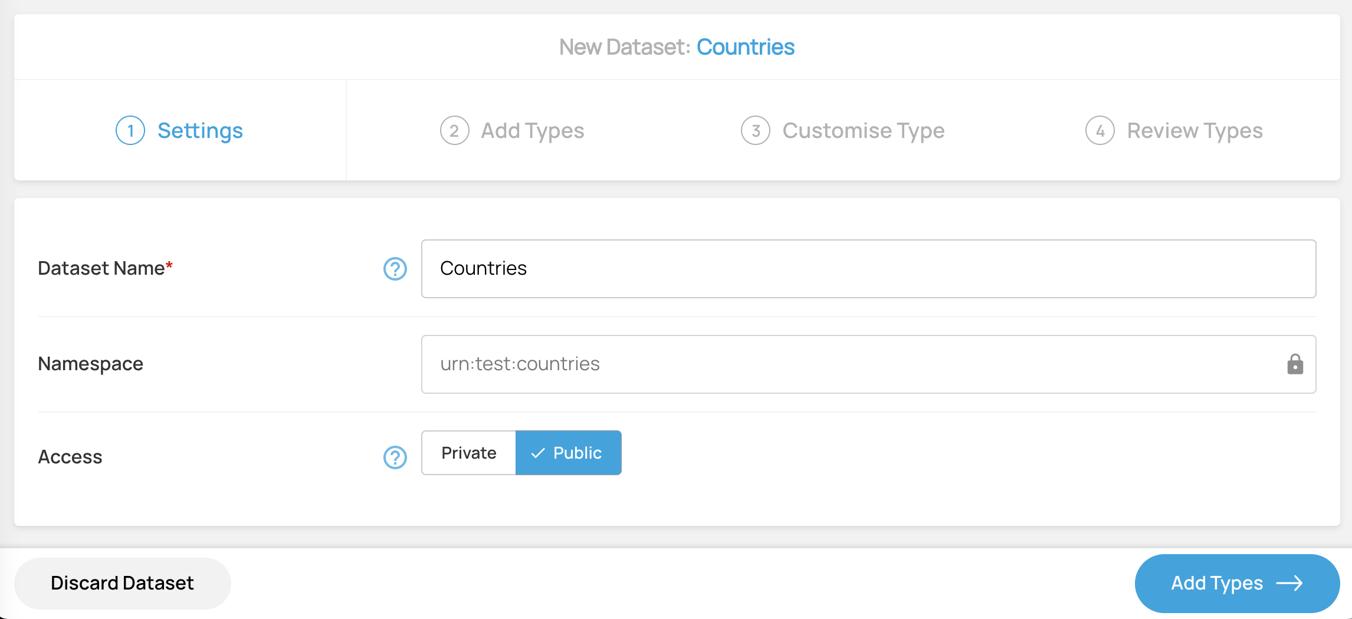Screen dimensions: 1352x619
Task: Click the numbered circle for step 1
Action: pos(131,131)
